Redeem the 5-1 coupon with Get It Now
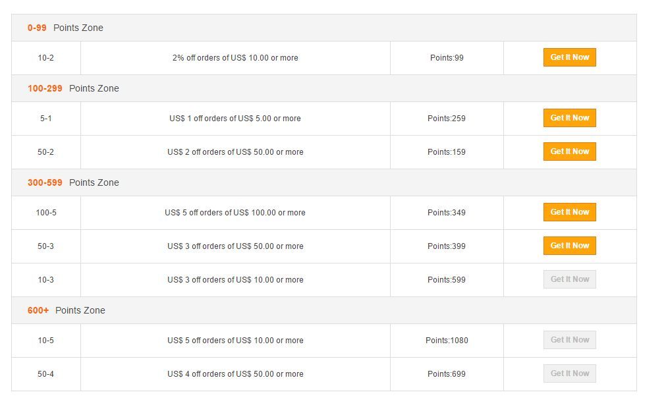Viewport: 668px width, 413px height. click(x=569, y=118)
